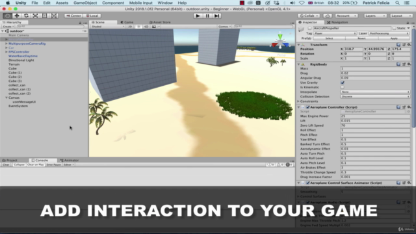Click the Play button
This screenshot has height=234, width=416.
click(x=198, y=16)
